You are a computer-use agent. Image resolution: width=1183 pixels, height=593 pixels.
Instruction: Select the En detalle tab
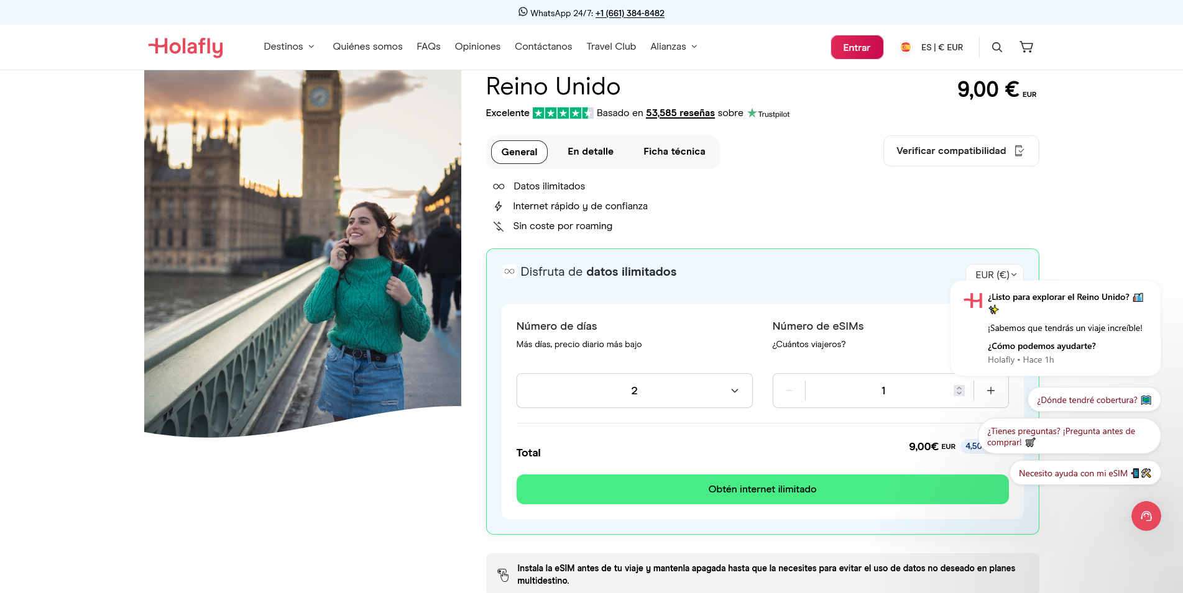[590, 152]
